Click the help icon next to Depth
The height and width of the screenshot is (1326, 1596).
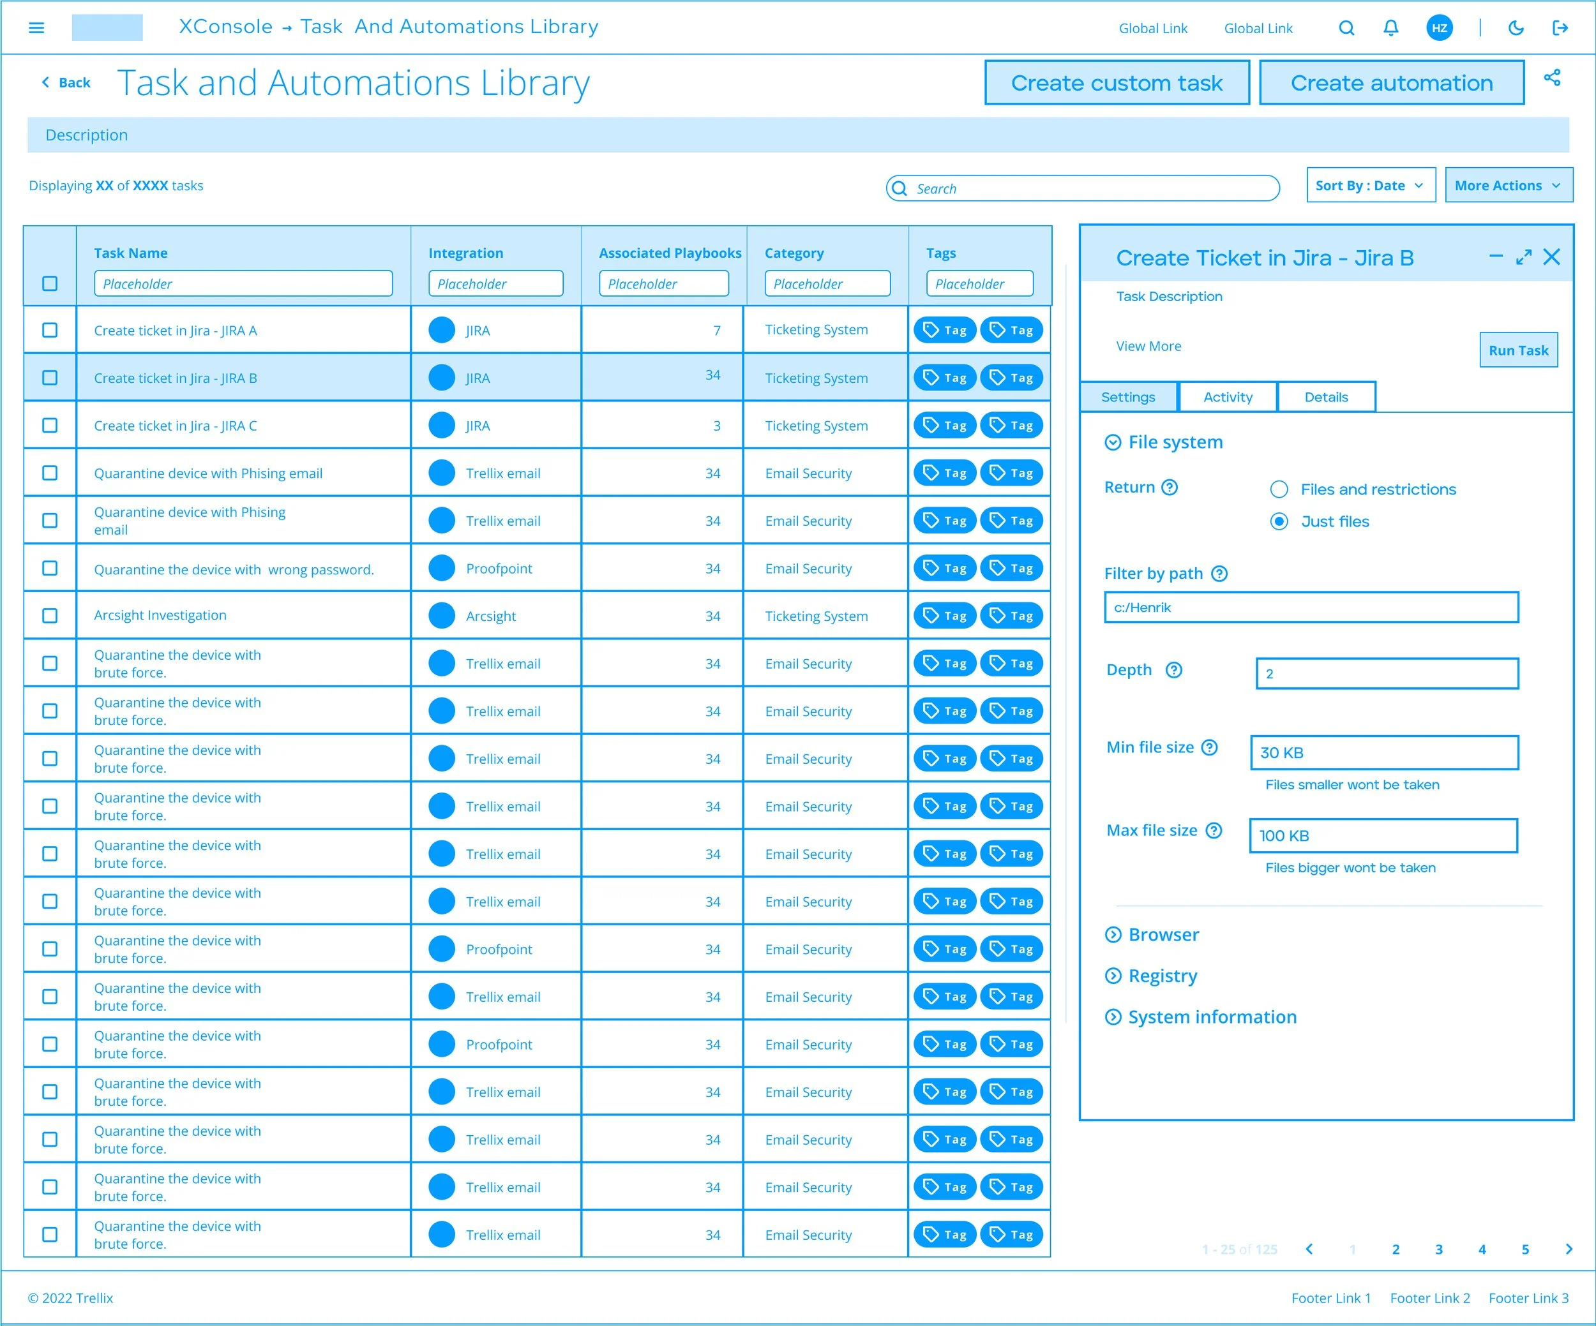click(1173, 670)
